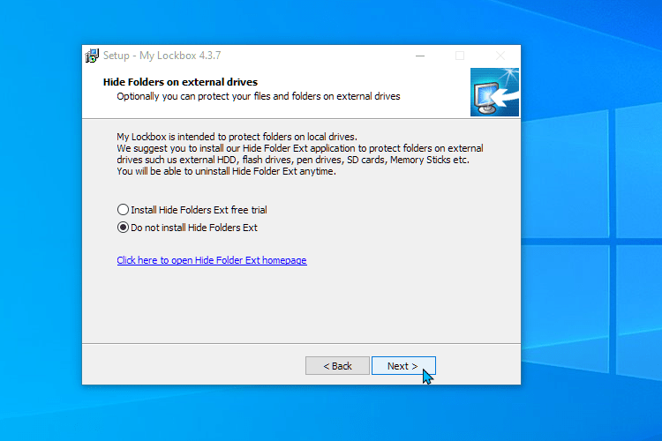The image size is (662, 441).
Task: Go to the next setup step
Action: coord(403,366)
